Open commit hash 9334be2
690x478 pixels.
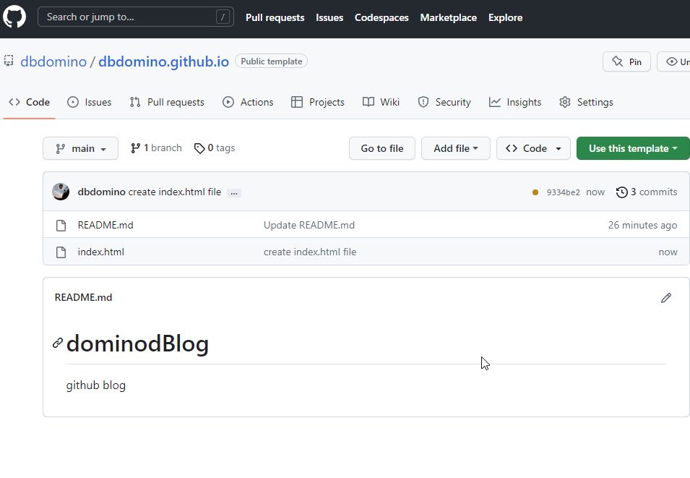[564, 192]
